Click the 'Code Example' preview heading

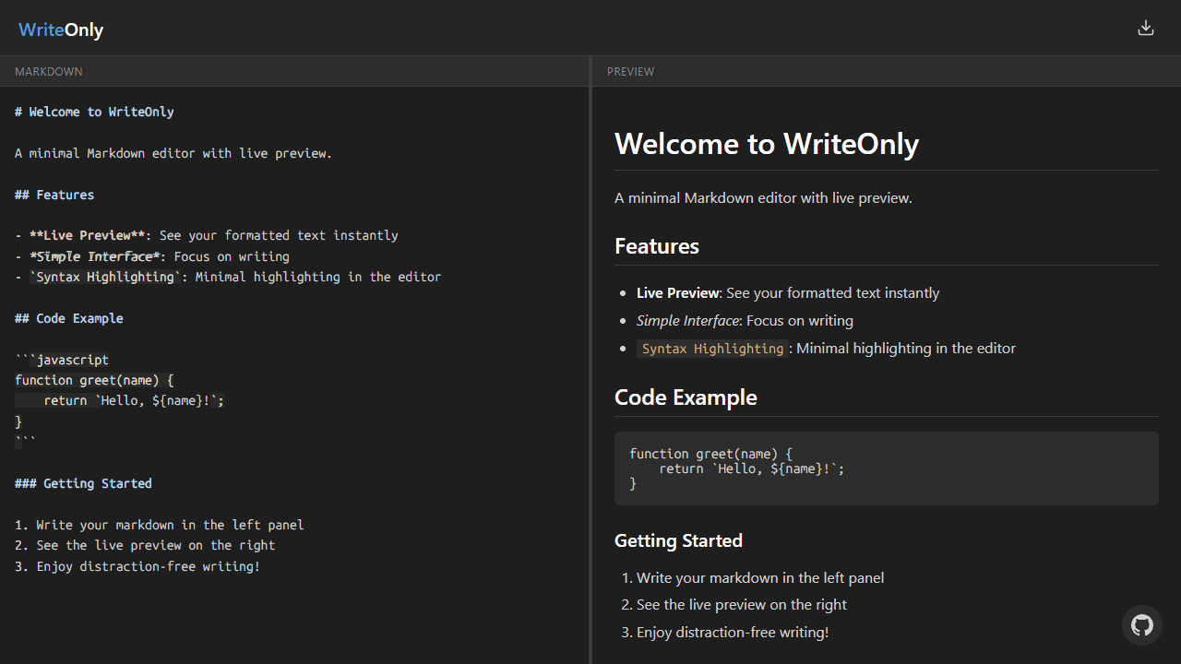tap(686, 397)
